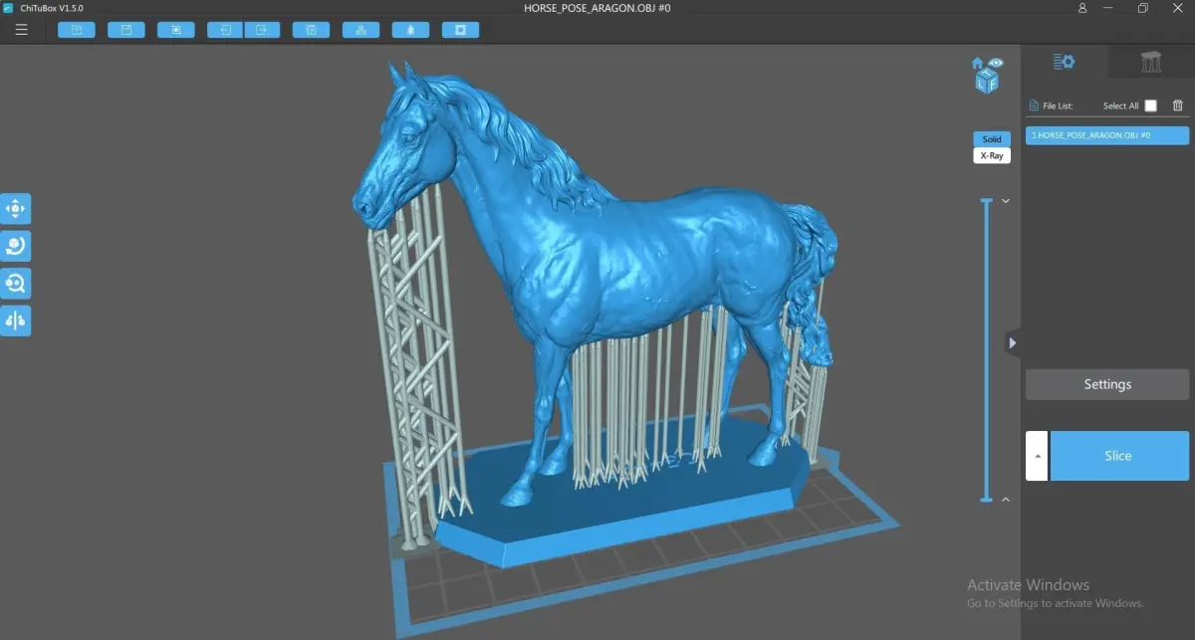Click the Save project floppy-disk icon

point(126,30)
